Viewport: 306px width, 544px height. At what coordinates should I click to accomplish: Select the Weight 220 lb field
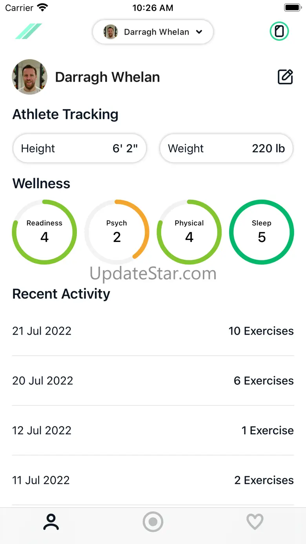tap(226, 148)
